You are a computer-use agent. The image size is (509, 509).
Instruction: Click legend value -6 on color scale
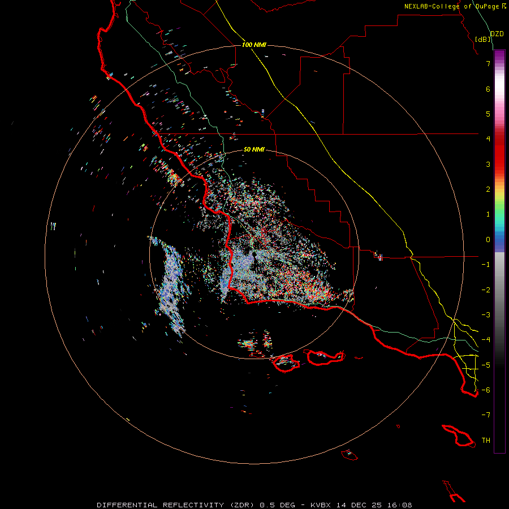(486, 390)
